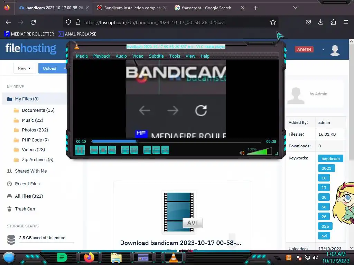
Task: Pause playback in VLC media player
Action: click(80, 150)
